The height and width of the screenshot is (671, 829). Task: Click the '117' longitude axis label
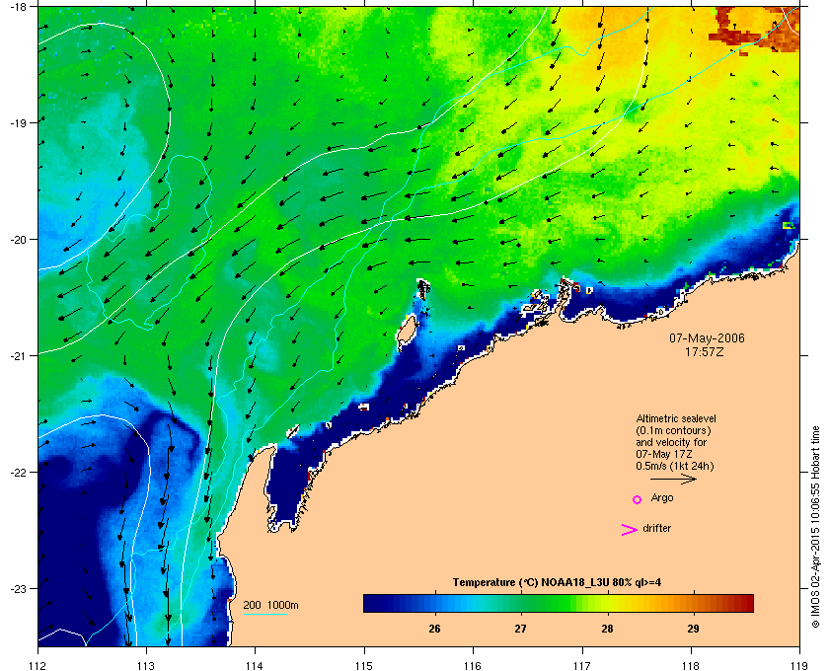(x=581, y=666)
